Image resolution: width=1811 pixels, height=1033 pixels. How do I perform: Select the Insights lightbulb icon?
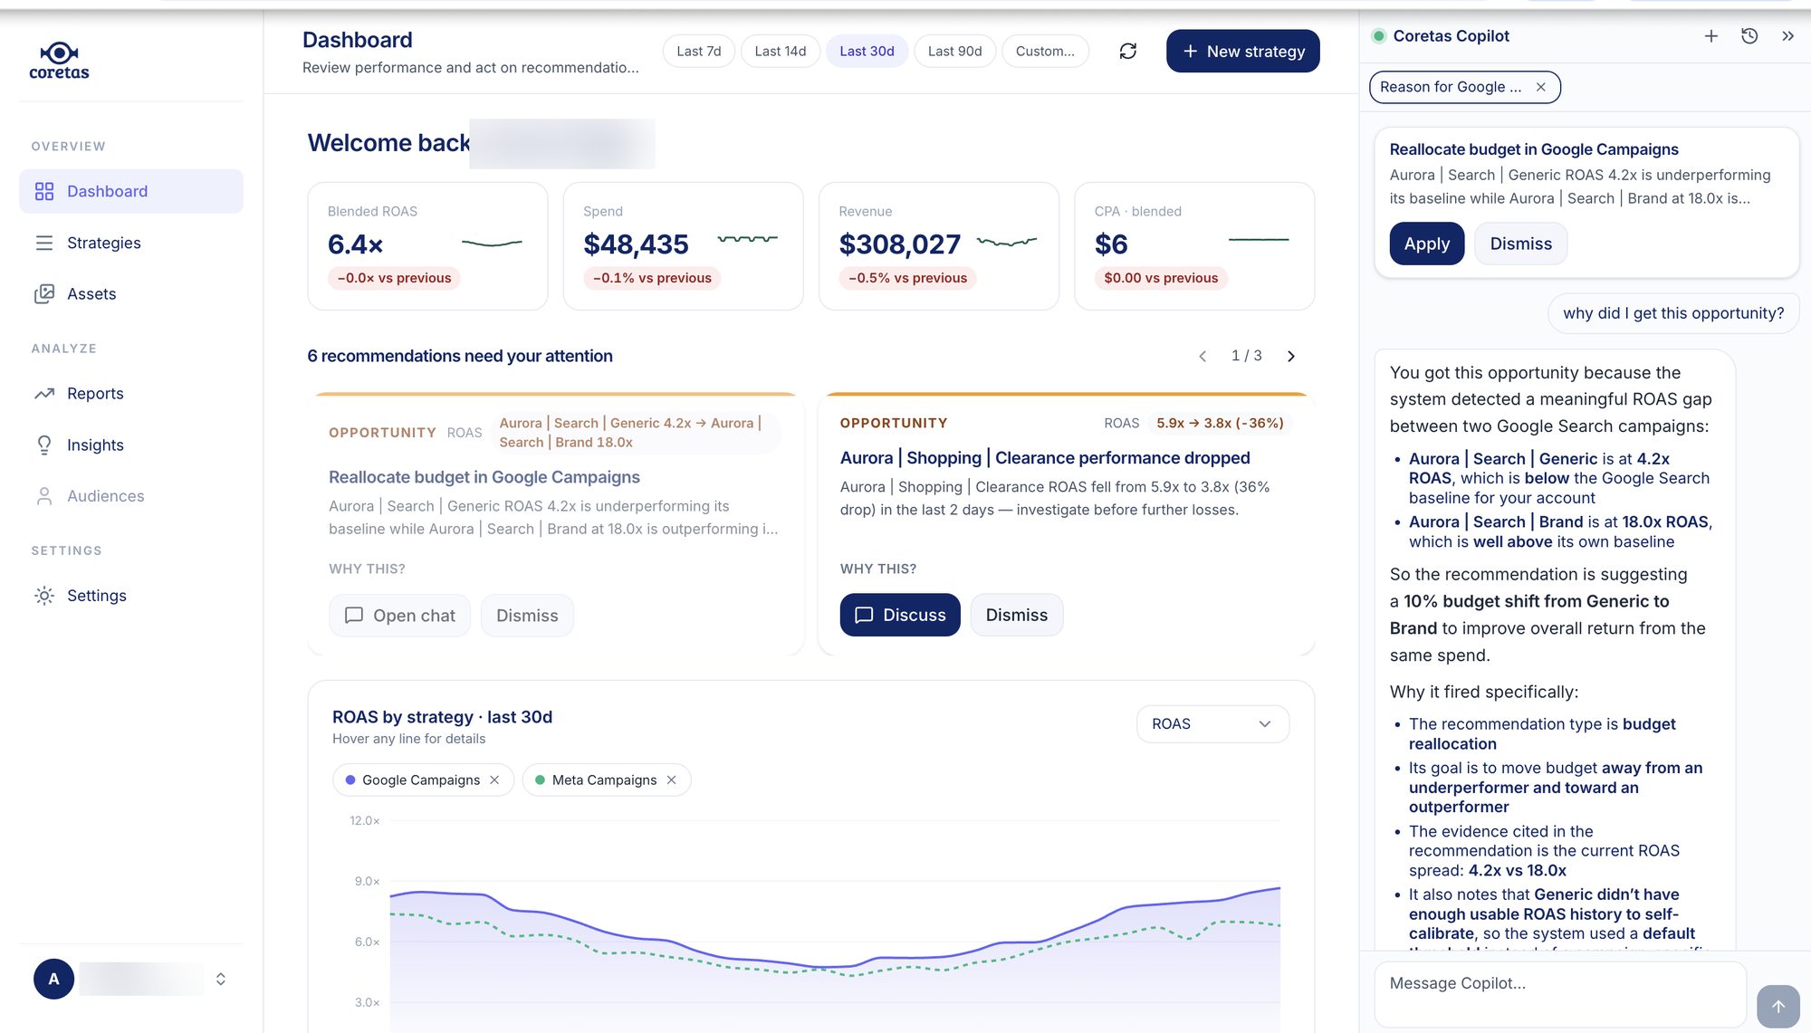coord(44,445)
